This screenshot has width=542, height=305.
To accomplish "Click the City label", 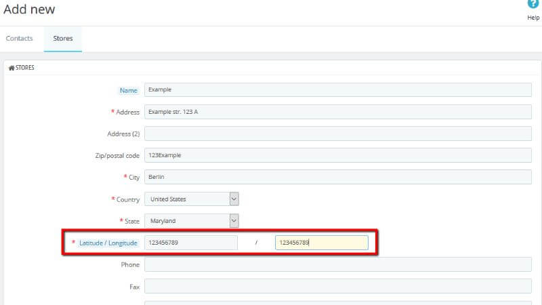I will [133, 178].
